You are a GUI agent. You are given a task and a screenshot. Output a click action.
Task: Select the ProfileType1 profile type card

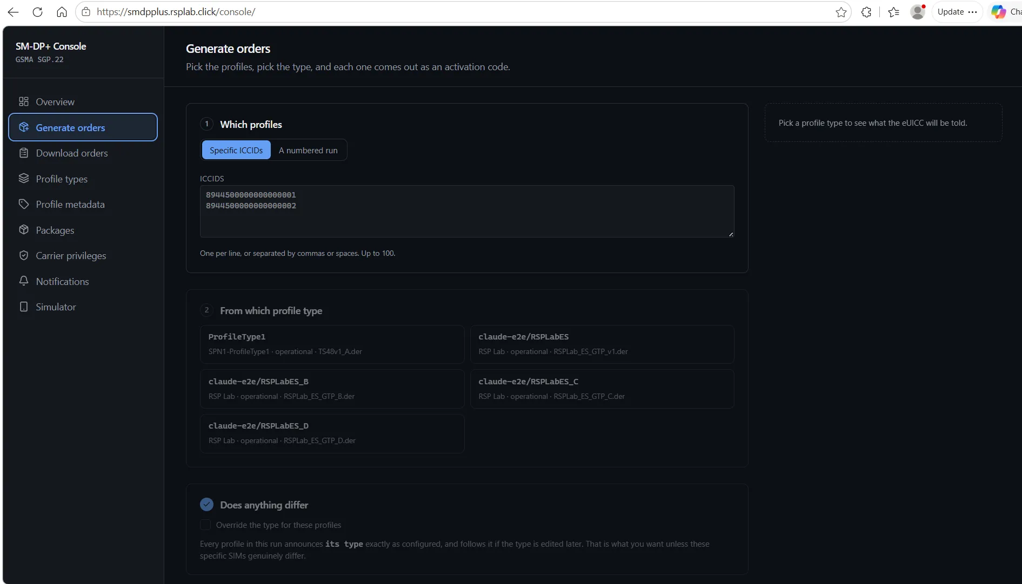pyautogui.click(x=332, y=344)
